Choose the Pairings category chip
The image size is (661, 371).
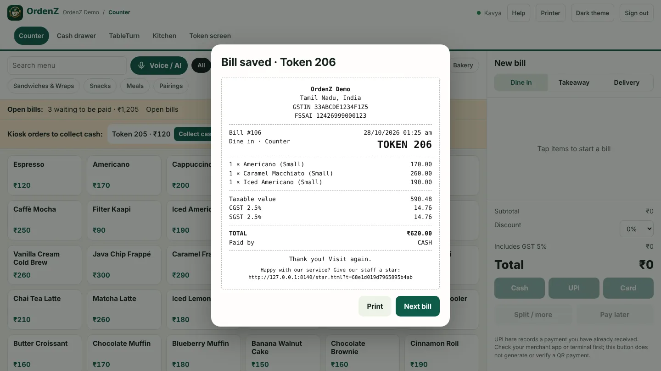pyautogui.click(x=171, y=86)
